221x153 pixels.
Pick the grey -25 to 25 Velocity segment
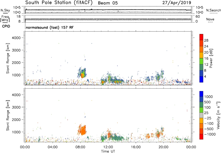point(201,115)
